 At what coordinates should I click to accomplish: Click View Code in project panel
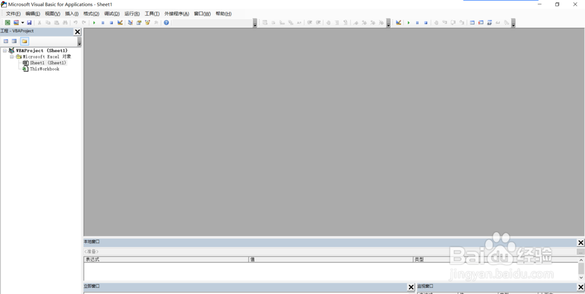click(x=6, y=41)
